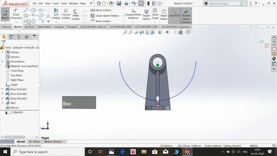
Task: Expand the Rib1 feature
Action: click(3, 103)
